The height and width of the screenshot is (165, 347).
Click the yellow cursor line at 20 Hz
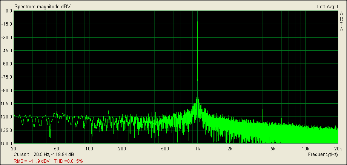click(15, 77)
